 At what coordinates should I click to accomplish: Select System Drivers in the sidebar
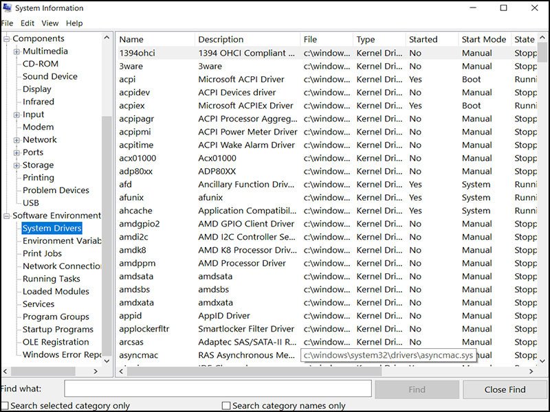pos(50,228)
